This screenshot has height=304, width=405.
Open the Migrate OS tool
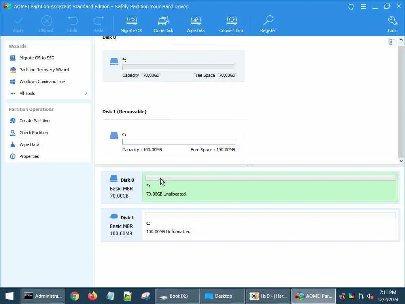131,25
